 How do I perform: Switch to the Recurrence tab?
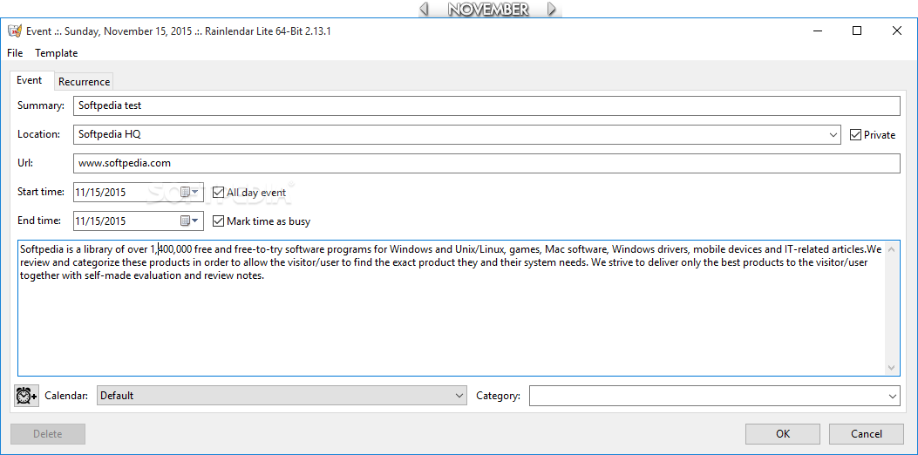pos(84,82)
